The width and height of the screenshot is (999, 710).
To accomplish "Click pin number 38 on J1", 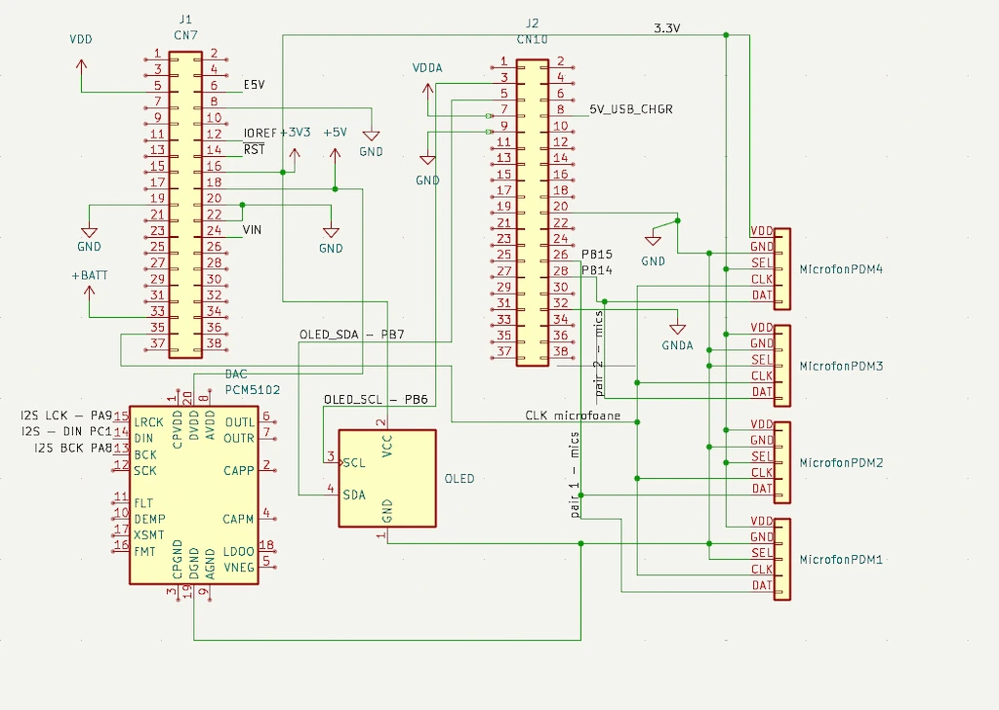I will tap(214, 343).
